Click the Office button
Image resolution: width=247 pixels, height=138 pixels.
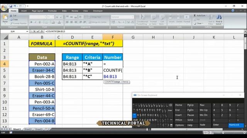click(x=4, y=8)
